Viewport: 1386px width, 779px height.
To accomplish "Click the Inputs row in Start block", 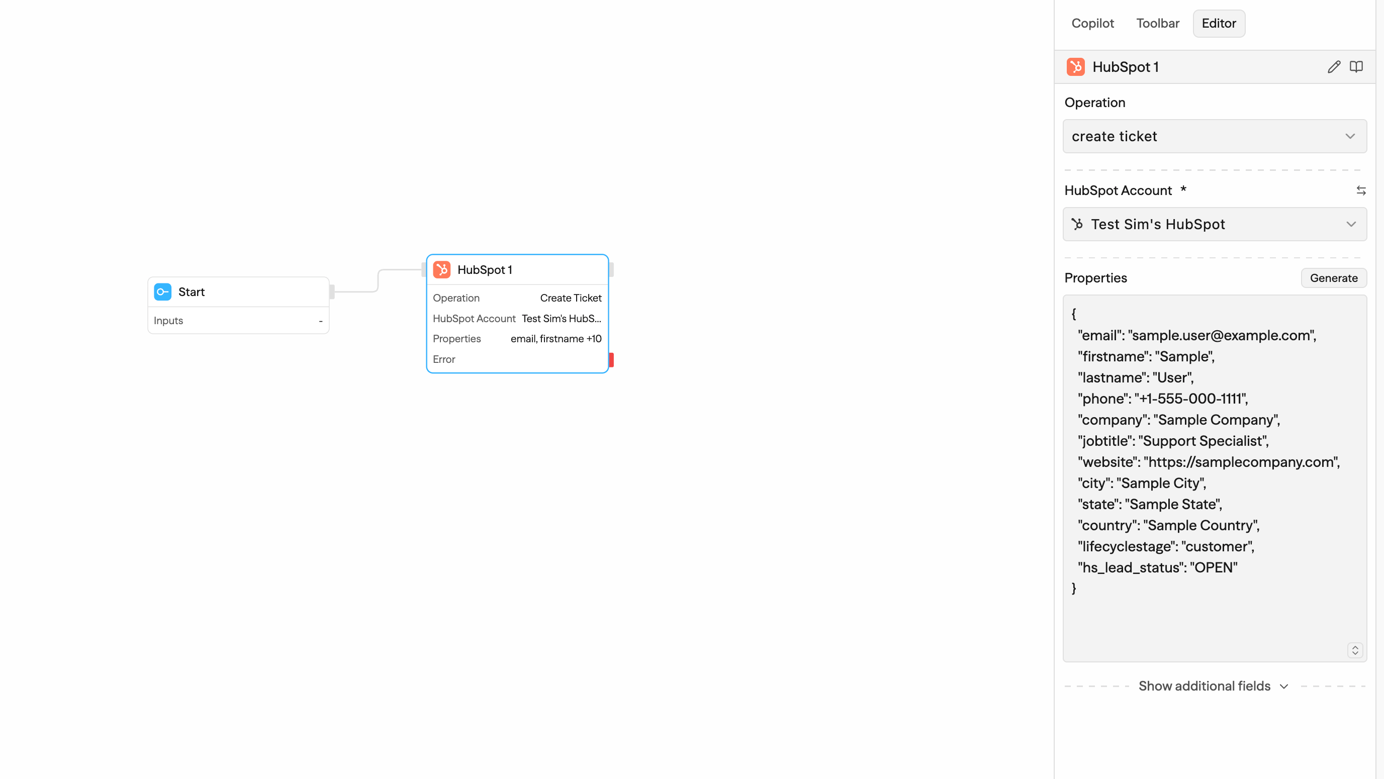I will pyautogui.click(x=238, y=321).
